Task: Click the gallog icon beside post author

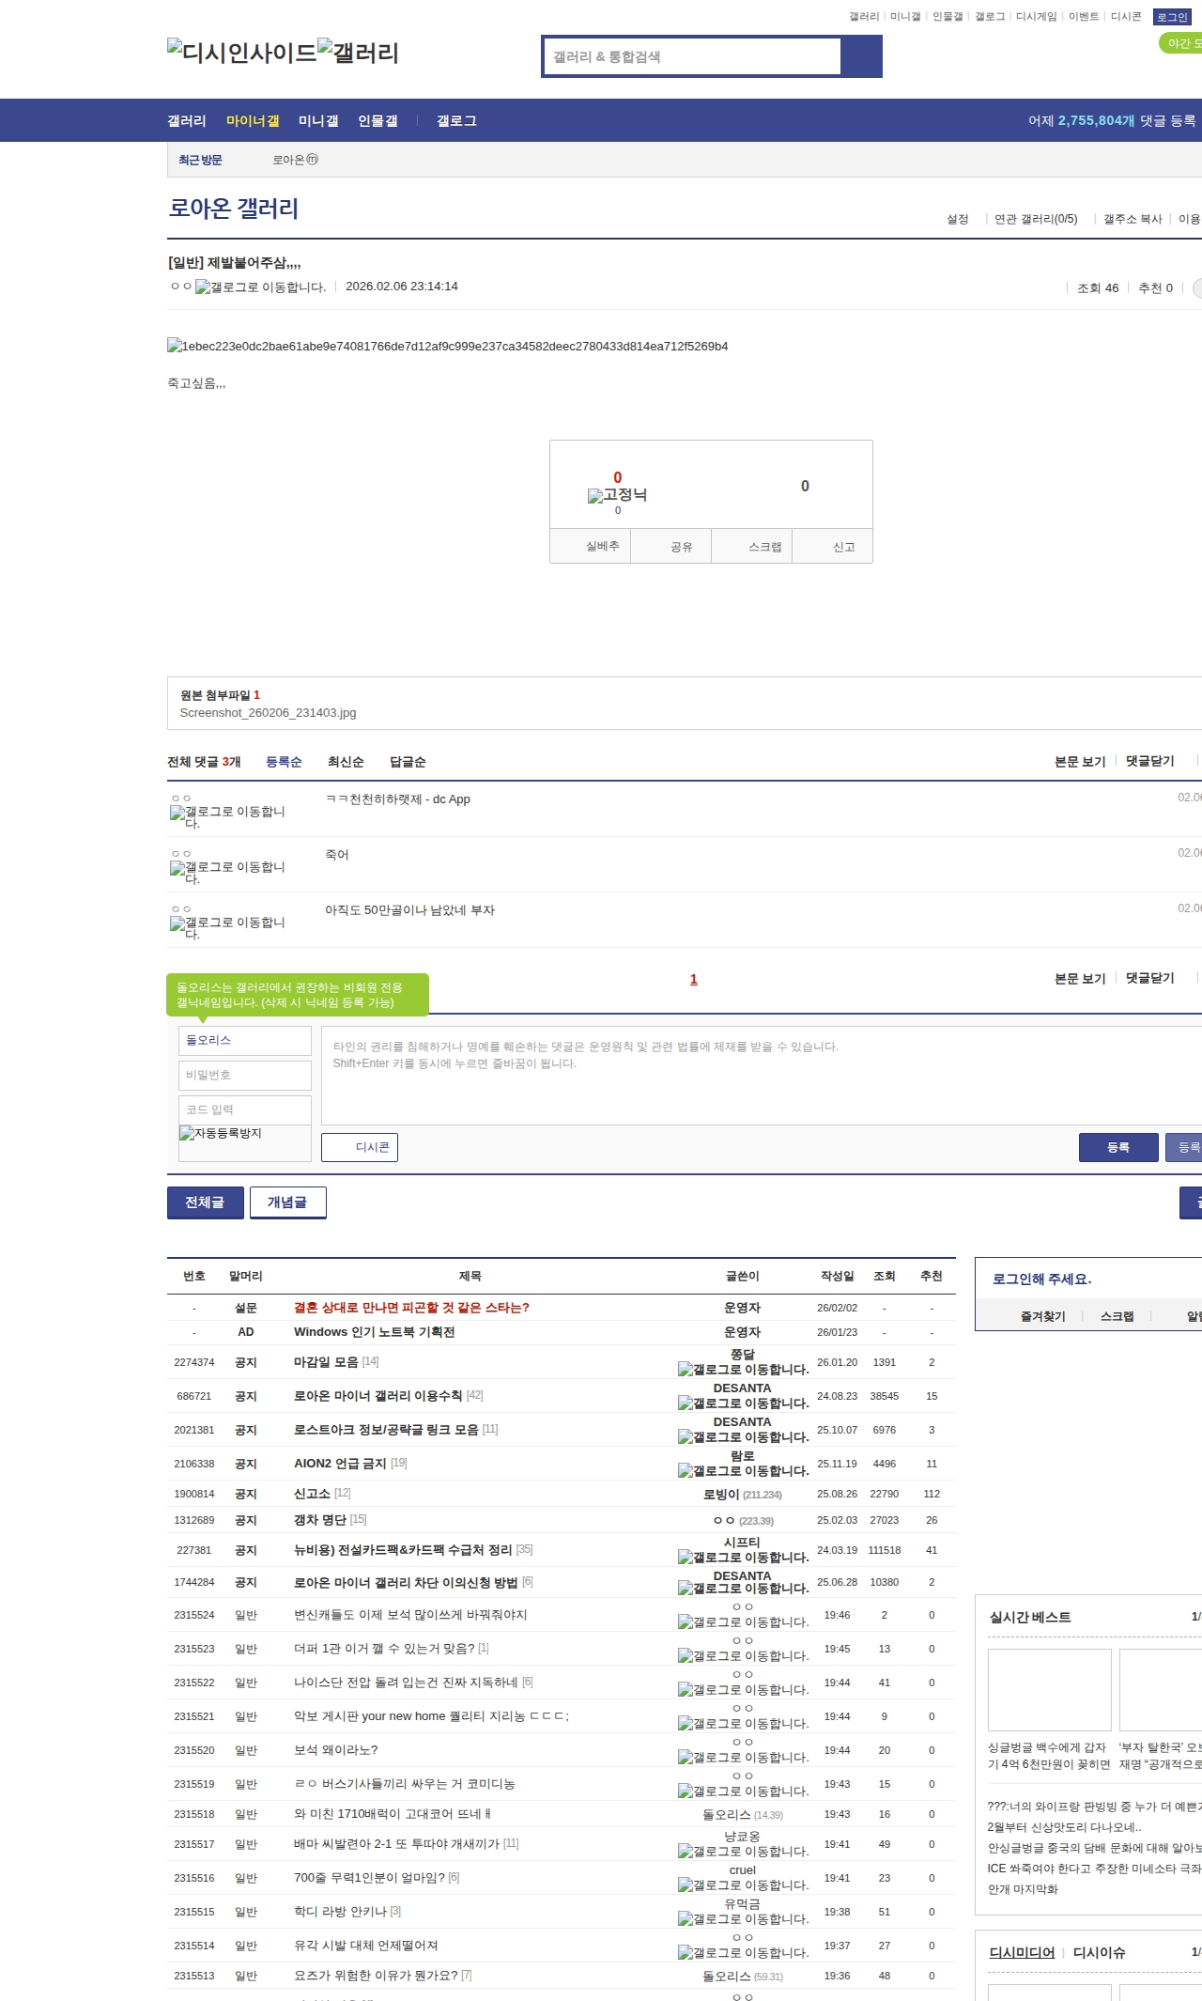Action: coord(260,287)
